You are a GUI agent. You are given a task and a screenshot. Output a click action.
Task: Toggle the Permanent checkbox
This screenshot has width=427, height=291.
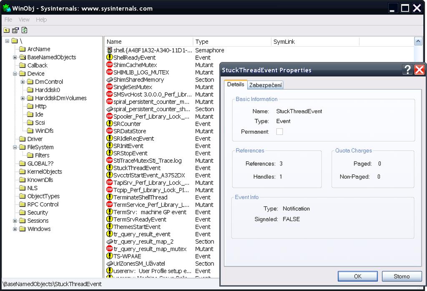[279, 132]
